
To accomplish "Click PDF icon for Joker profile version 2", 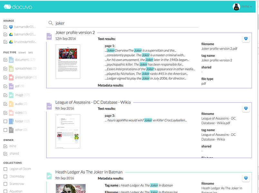I will (49, 36).
